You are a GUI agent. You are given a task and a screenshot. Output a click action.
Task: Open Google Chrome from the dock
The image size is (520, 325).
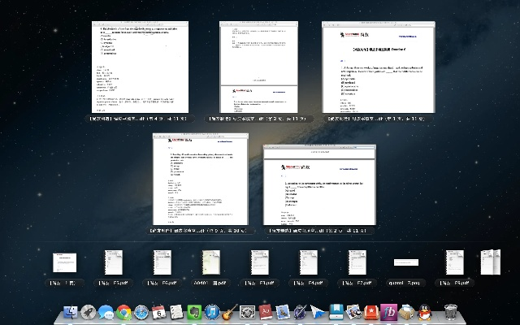point(123,312)
